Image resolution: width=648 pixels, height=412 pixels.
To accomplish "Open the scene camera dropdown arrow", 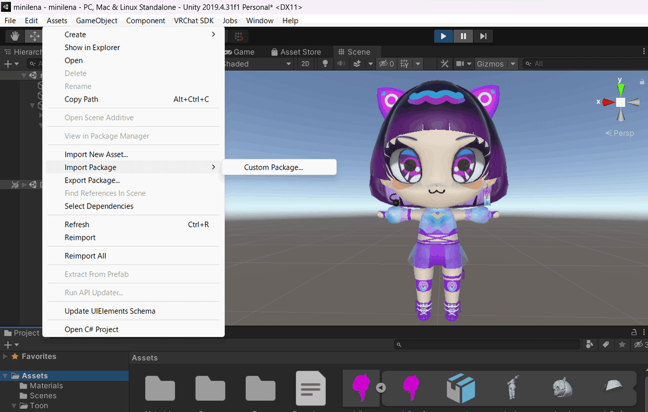I will pos(469,64).
